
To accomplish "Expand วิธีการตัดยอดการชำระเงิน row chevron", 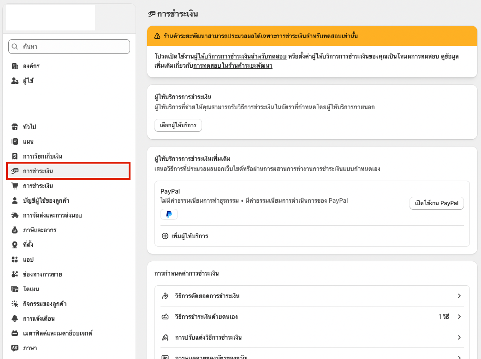I will (x=459, y=296).
